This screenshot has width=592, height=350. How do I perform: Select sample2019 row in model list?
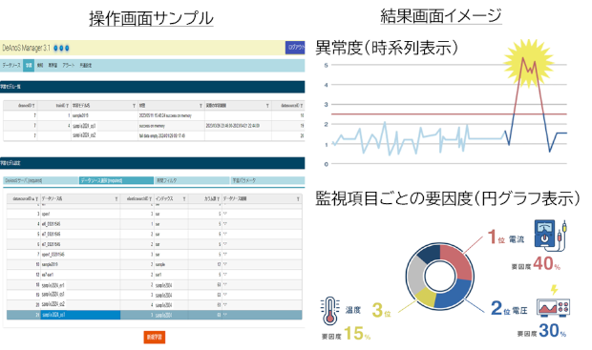(x=154, y=115)
